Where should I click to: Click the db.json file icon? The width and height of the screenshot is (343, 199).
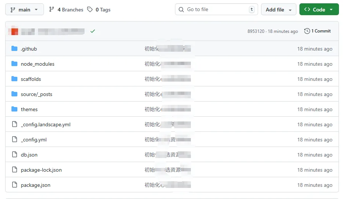14,155
